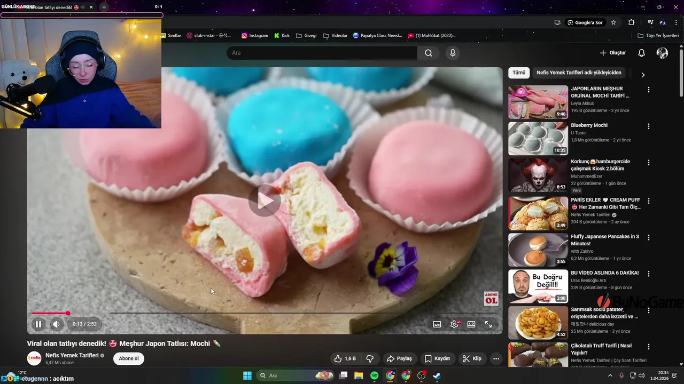This screenshot has width=684, height=384.
Task: Open Chrome media control icon
Action: coord(650,22)
